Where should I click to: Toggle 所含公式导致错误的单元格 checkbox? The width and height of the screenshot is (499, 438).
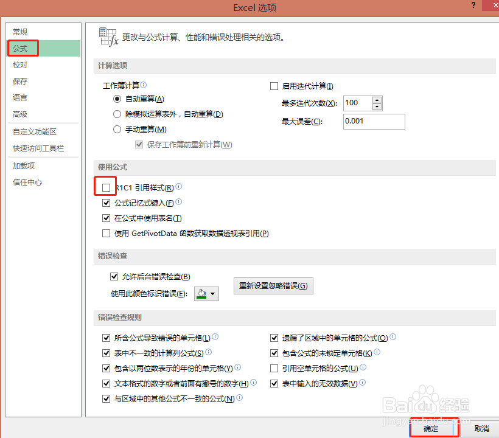(106, 338)
